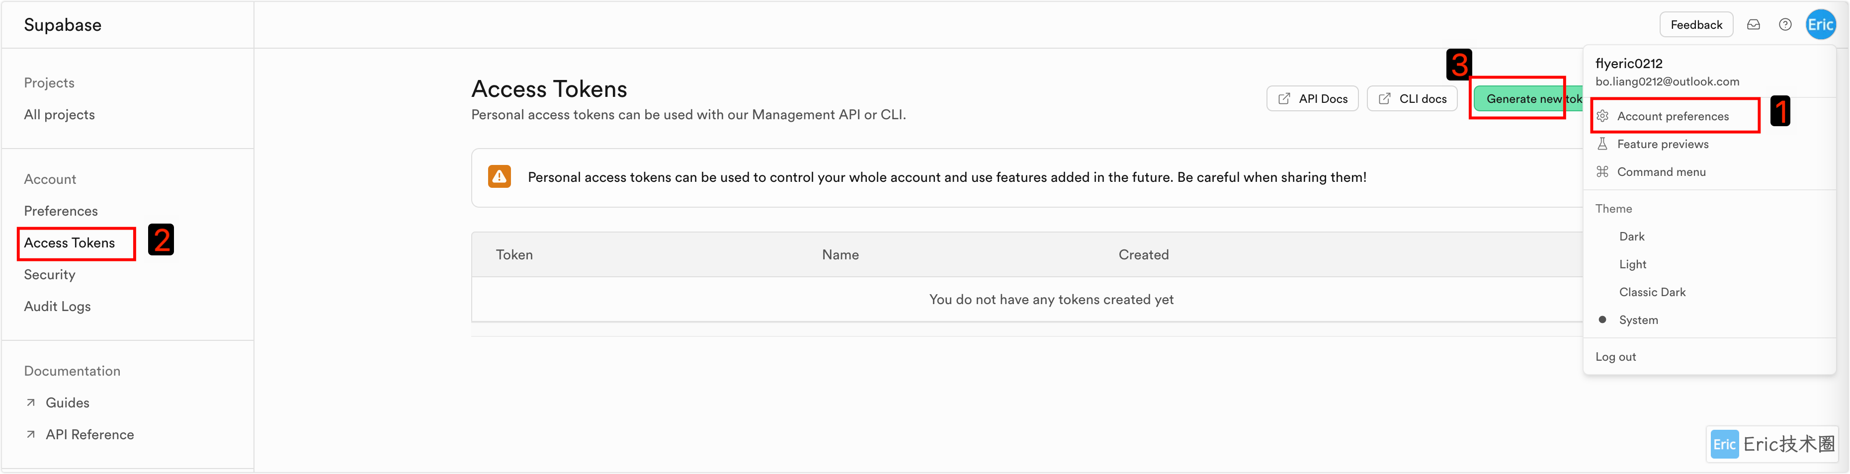Click the Feedback button
Screen dimensions: 1850x474
point(1695,24)
